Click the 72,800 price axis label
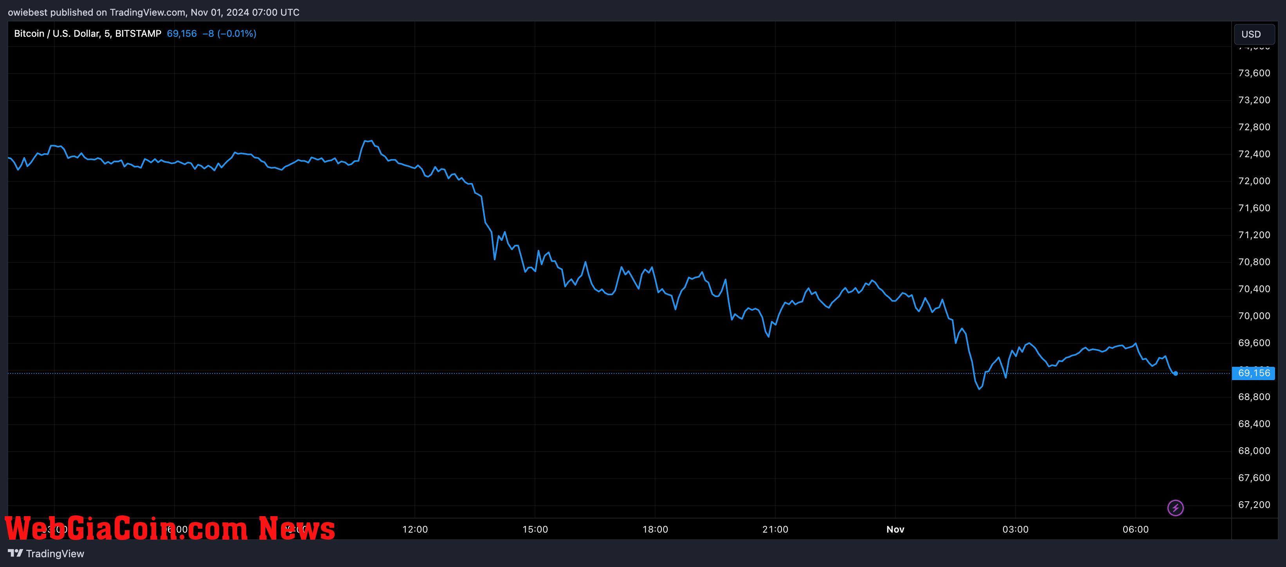Screen dimensions: 1286x567 [x=1254, y=127]
